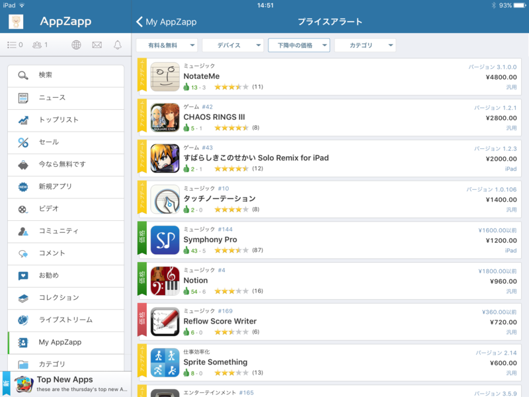The image size is (529, 397).
Task: Open the Top New Apps banner
Action: pyautogui.click(x=65, y=384)
